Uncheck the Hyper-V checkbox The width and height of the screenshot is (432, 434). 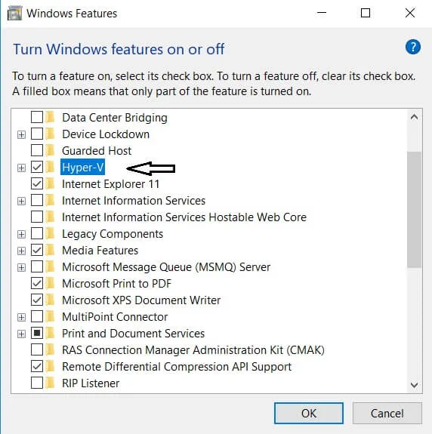pos(37,167)
